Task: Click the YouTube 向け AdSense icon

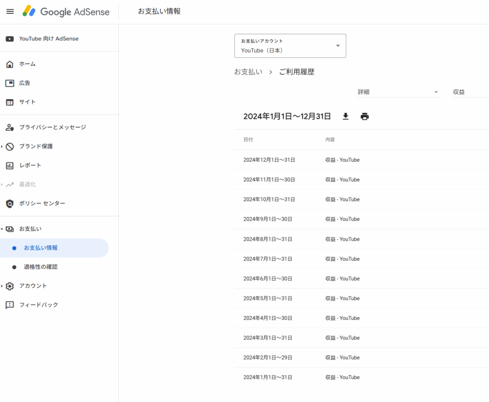Action: pos(10,39)
